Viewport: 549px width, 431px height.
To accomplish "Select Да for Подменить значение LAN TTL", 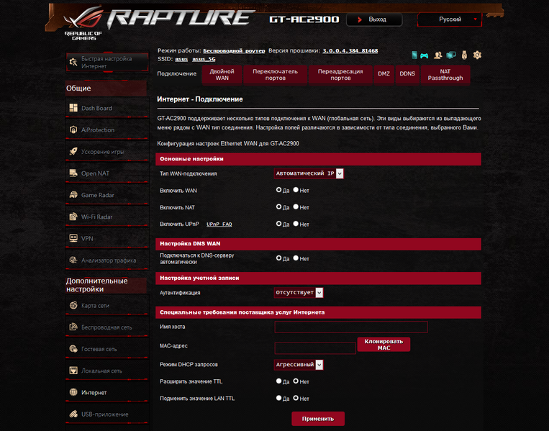I will (x=278, y=398).
